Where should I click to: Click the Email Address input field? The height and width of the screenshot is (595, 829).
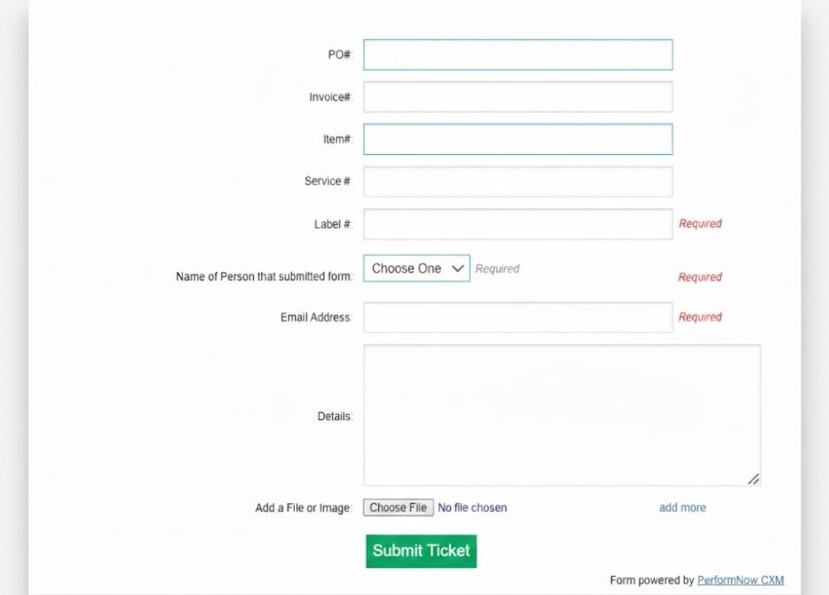[517, 317]
